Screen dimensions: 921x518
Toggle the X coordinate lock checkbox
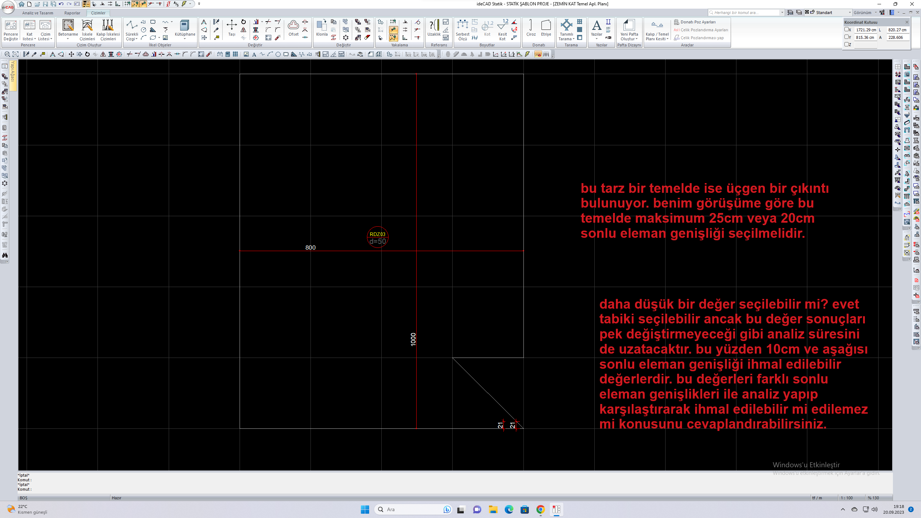847,29
